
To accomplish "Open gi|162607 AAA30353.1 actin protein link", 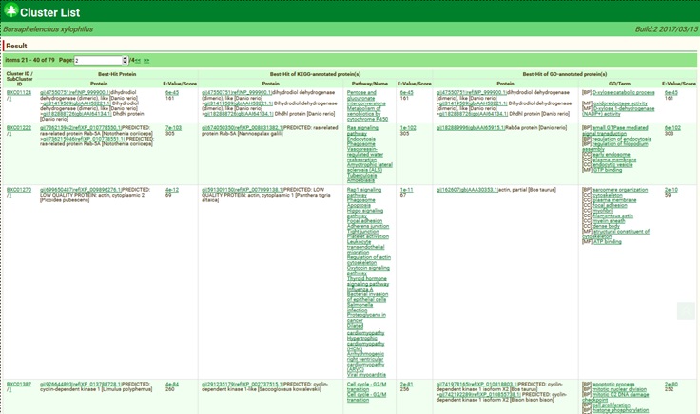I will tap(467, 190).
